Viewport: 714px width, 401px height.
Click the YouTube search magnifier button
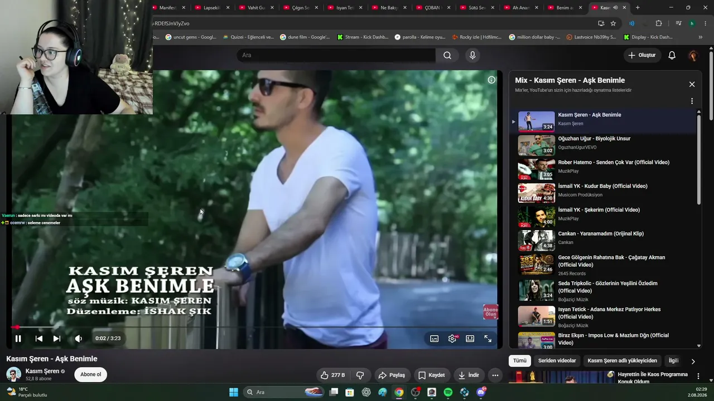click(x=447, y=55)
